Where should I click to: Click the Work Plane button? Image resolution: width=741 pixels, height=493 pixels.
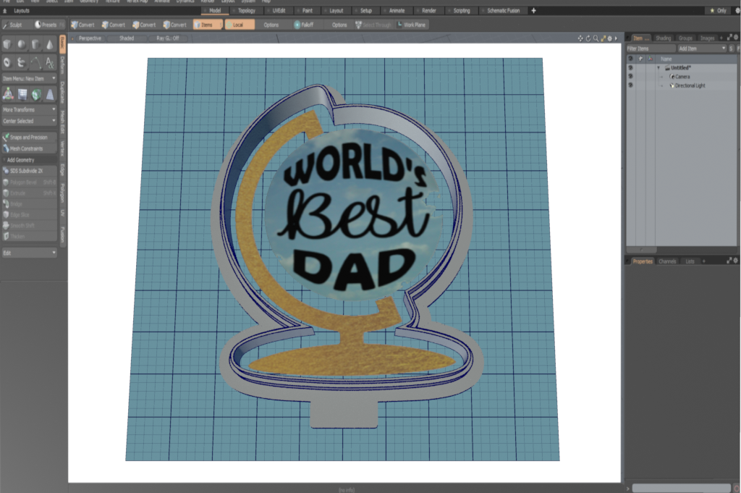pyautogui.click(x=412, y=25)
